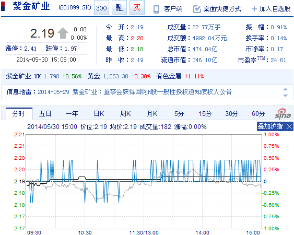294x235 pixels.
Task: Click the up arrow of news scroller
Action: click(285, 89)
